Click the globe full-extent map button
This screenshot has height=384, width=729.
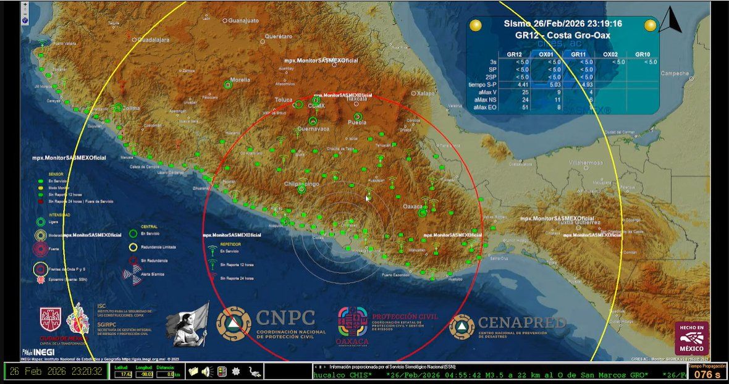pyautogui.click(x=25, y=20)
